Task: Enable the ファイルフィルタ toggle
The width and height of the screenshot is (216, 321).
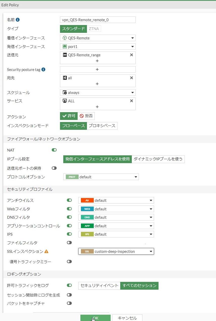Action: [x=69, y=243]
